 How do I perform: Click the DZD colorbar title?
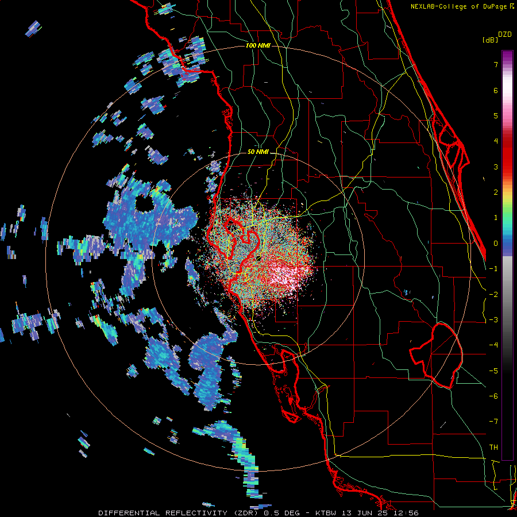pos(505,34)
